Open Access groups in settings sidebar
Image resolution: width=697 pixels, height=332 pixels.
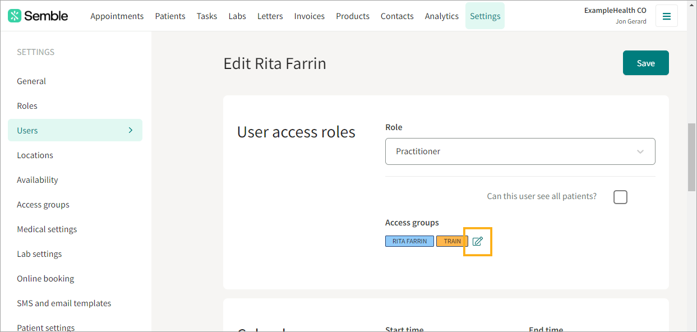43,205
